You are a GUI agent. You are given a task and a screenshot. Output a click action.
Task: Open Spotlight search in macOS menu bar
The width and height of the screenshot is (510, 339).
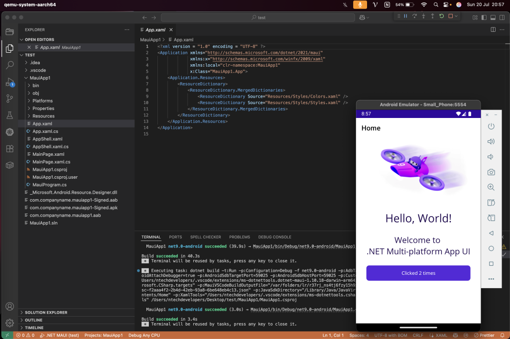tap(436, 4)
